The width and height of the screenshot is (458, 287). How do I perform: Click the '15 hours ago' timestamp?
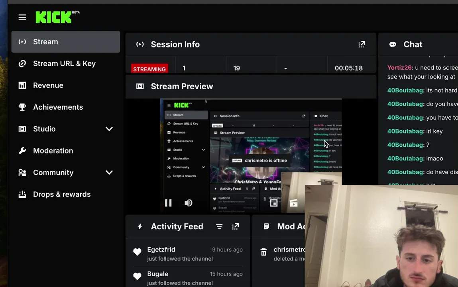coord(226,274)
